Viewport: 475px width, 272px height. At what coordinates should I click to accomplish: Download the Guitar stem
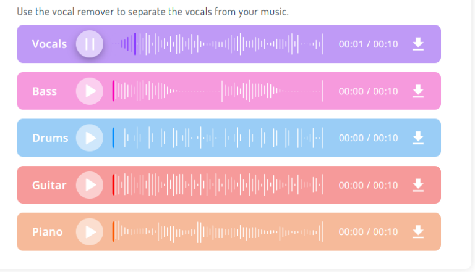coord(418,184)
